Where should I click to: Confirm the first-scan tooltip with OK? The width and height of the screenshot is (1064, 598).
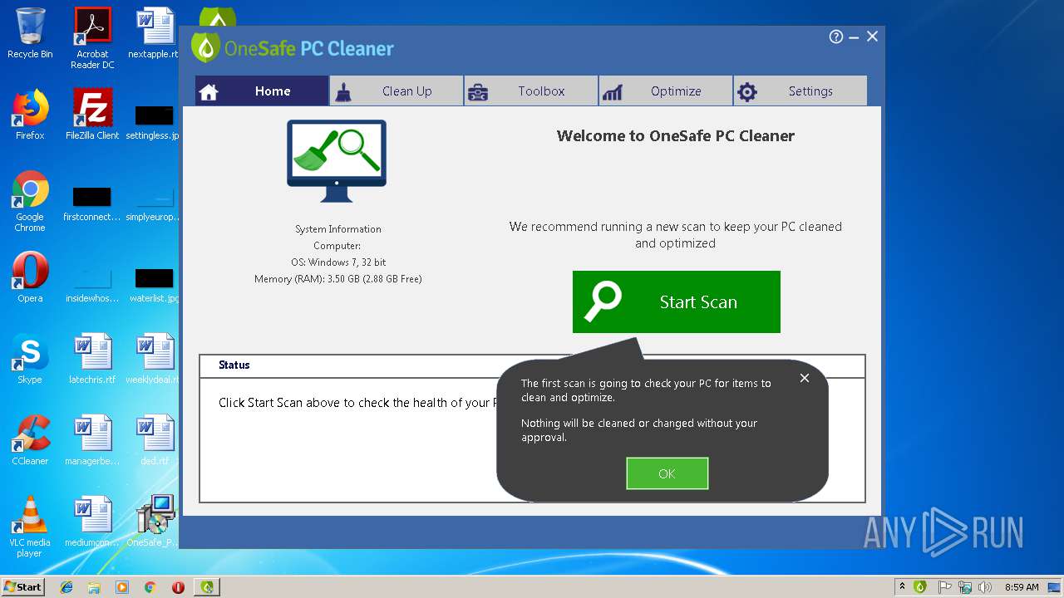click(x=667, y=473)
